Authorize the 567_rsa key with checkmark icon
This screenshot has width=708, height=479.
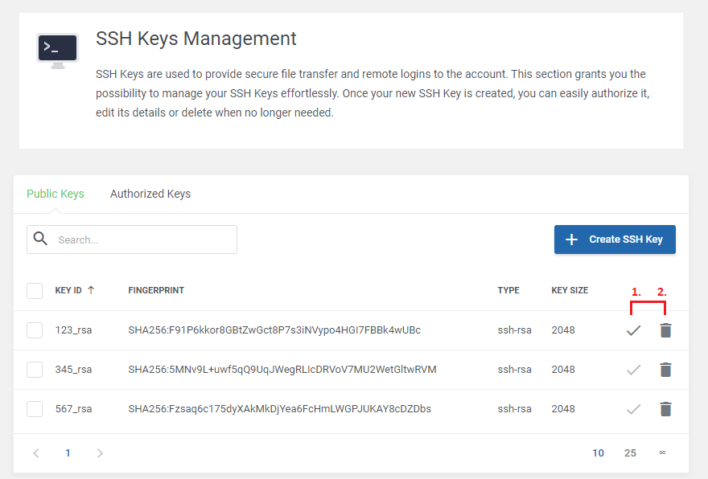pyautogui.click(x=633, y=409)
